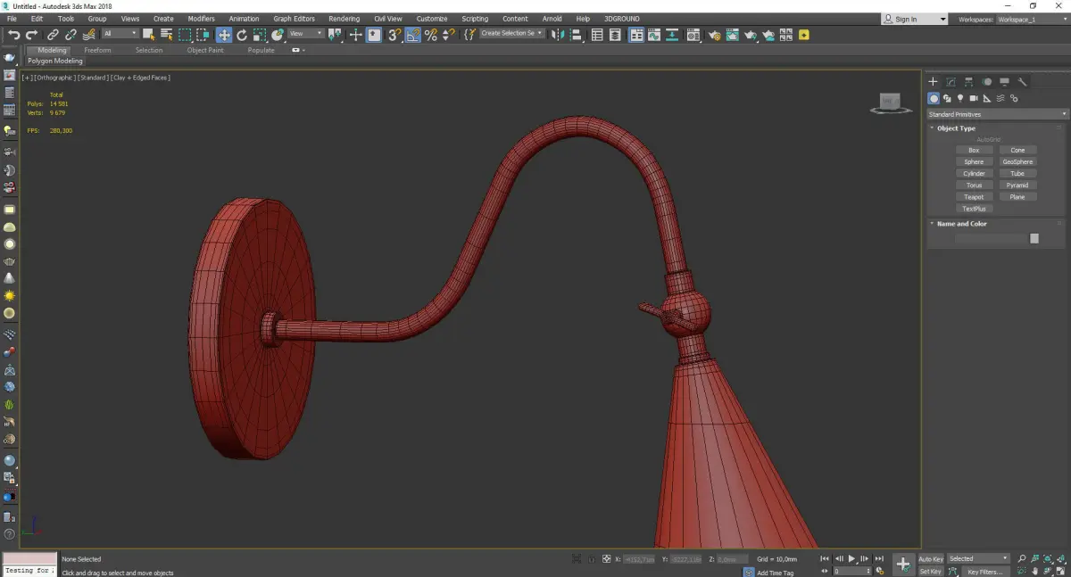Screen dimensions: 1071x577
Task: Click the Mirror tool icon
Action: click(557, 35)
